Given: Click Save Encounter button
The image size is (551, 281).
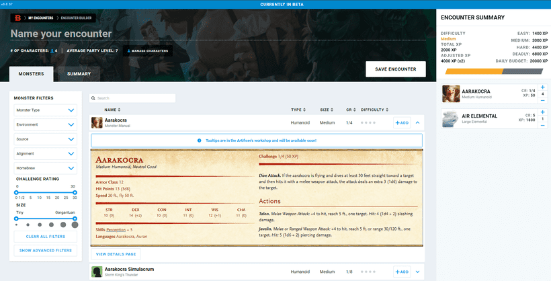Looking at the screenshot, I should (x=396, y=69).
